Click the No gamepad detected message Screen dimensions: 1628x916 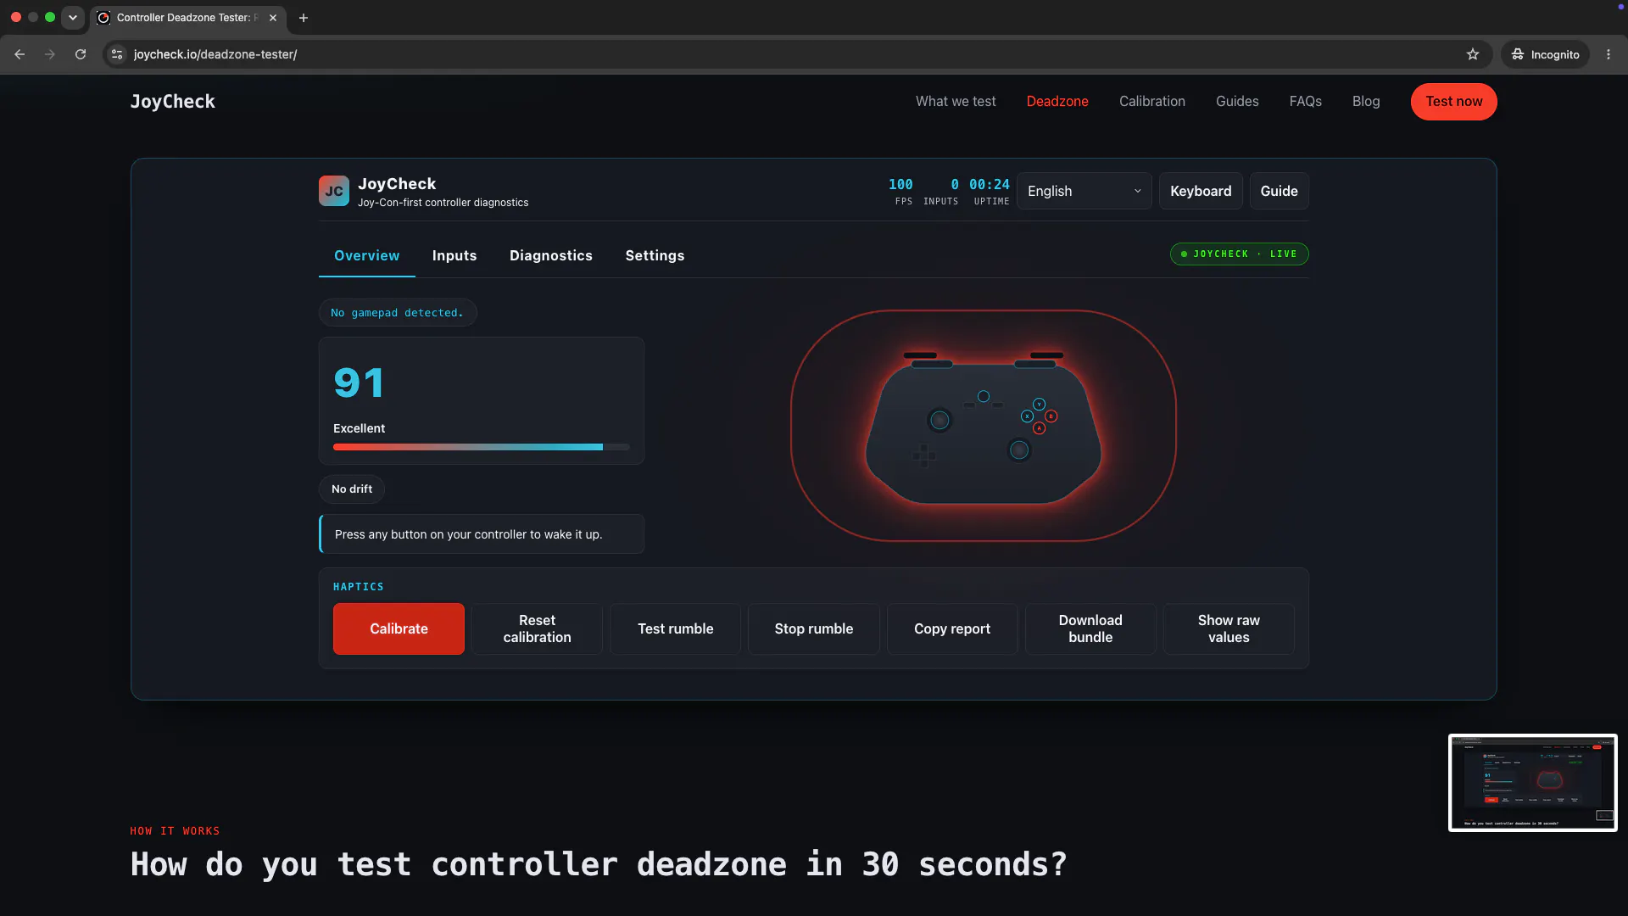tap(397, 312)
